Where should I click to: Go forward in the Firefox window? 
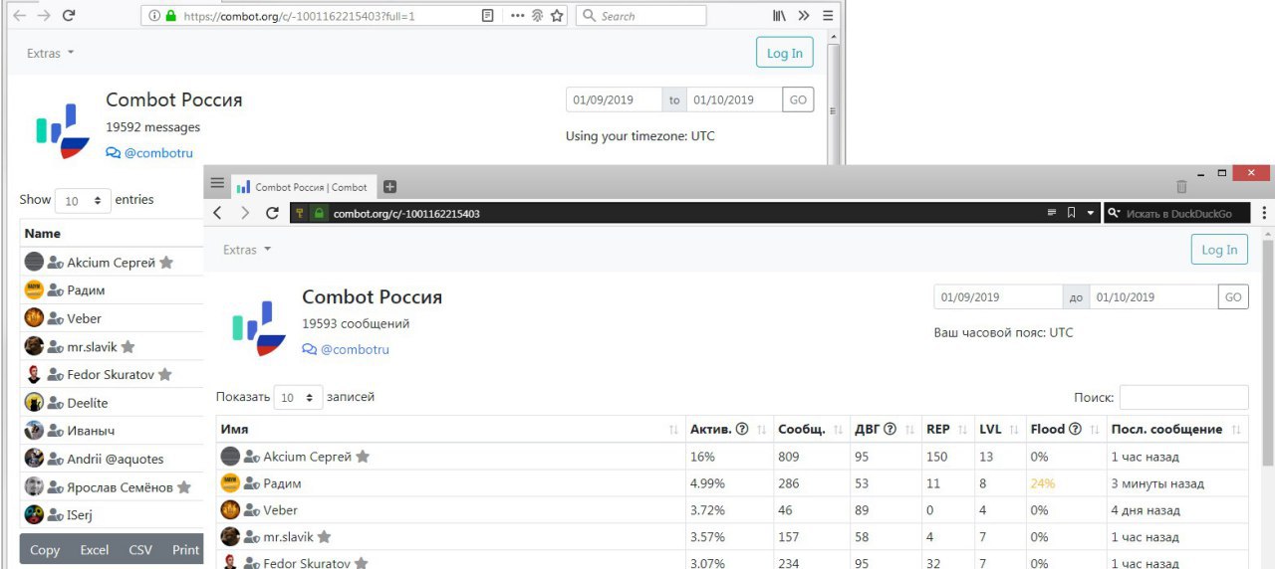44,16
